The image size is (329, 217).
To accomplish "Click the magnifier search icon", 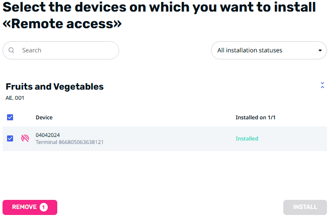I will pyautogui.click(x=12, y=50).
